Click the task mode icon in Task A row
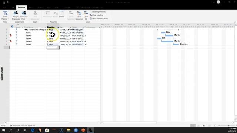 [16, 33]
